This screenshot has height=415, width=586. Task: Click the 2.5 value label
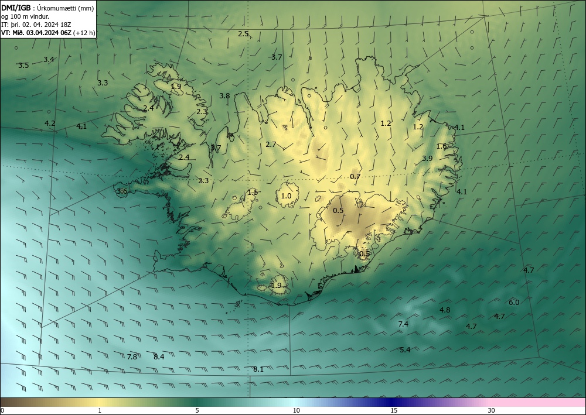pyautogui.click(x=243, y=34)
